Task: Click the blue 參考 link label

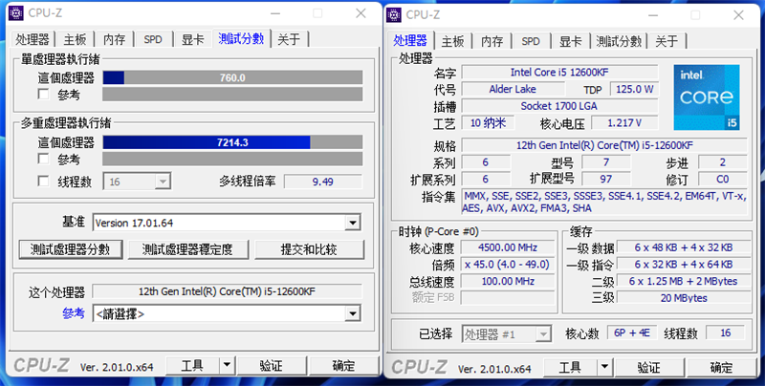Action: [x=74, y=313]
